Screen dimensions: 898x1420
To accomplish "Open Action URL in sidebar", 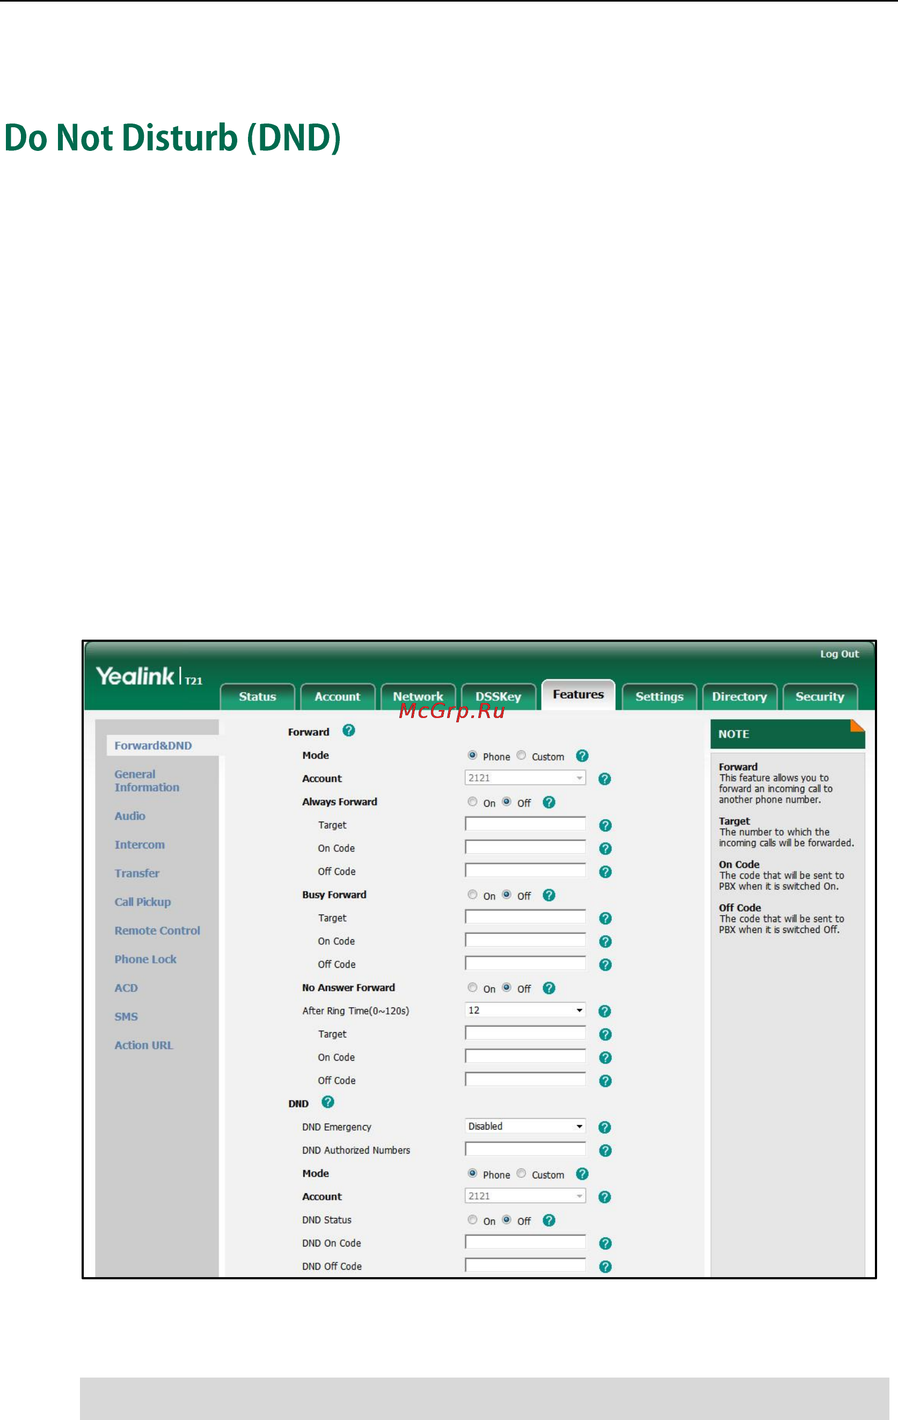I will (144, 1046).
